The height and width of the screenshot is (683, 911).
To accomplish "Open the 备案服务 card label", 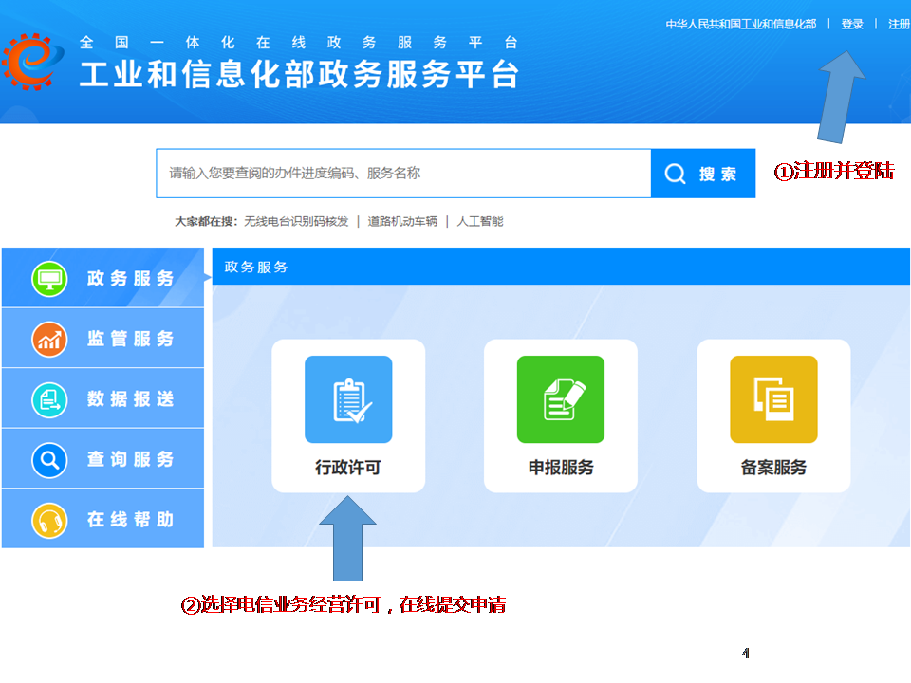I will (774, 468).
